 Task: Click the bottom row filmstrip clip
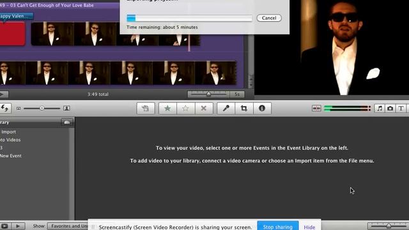118,73
